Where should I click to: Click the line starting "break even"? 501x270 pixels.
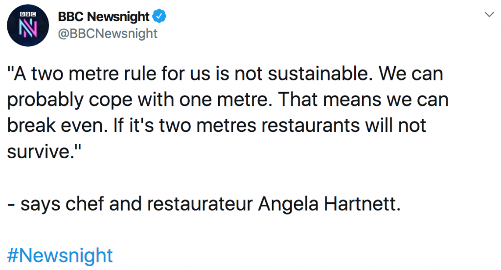(216, 125)
